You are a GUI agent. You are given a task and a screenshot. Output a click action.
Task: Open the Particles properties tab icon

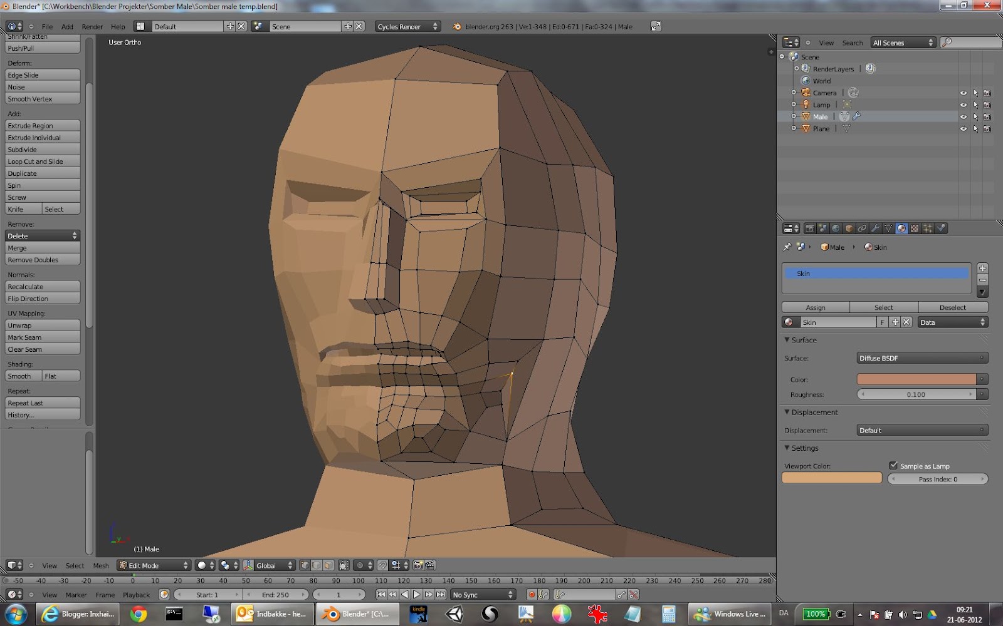point(928,228)
